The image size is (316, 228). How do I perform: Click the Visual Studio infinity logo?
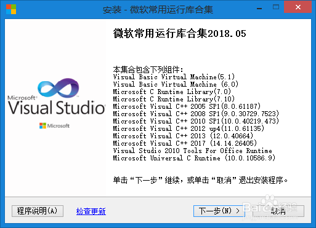click(x=59, y=88)
